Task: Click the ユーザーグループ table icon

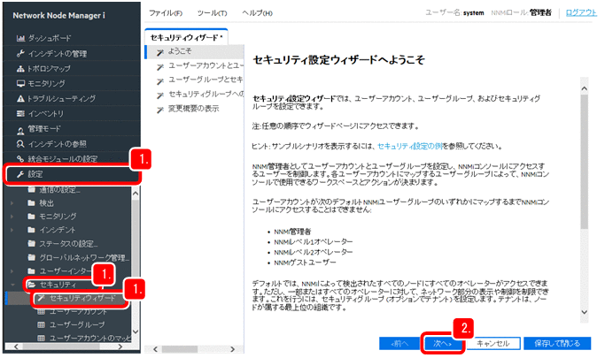Action: pos(41,324)
